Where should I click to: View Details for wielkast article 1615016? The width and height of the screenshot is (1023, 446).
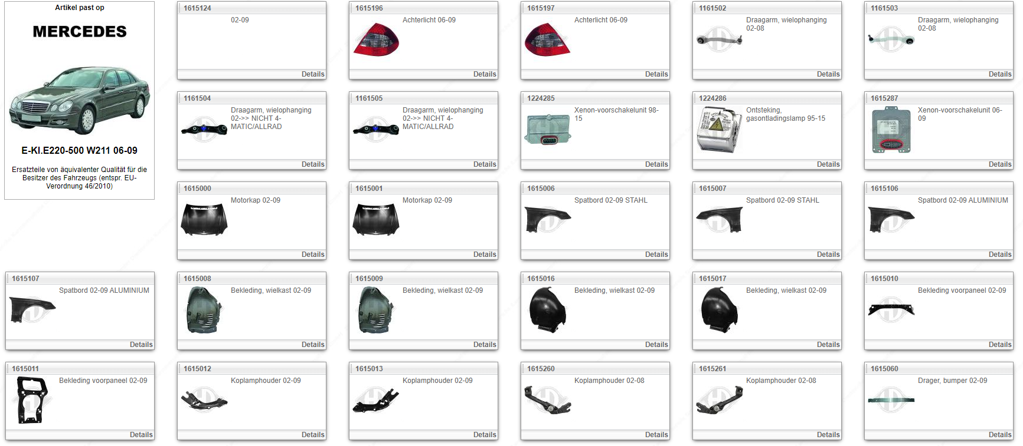point(656,345)
